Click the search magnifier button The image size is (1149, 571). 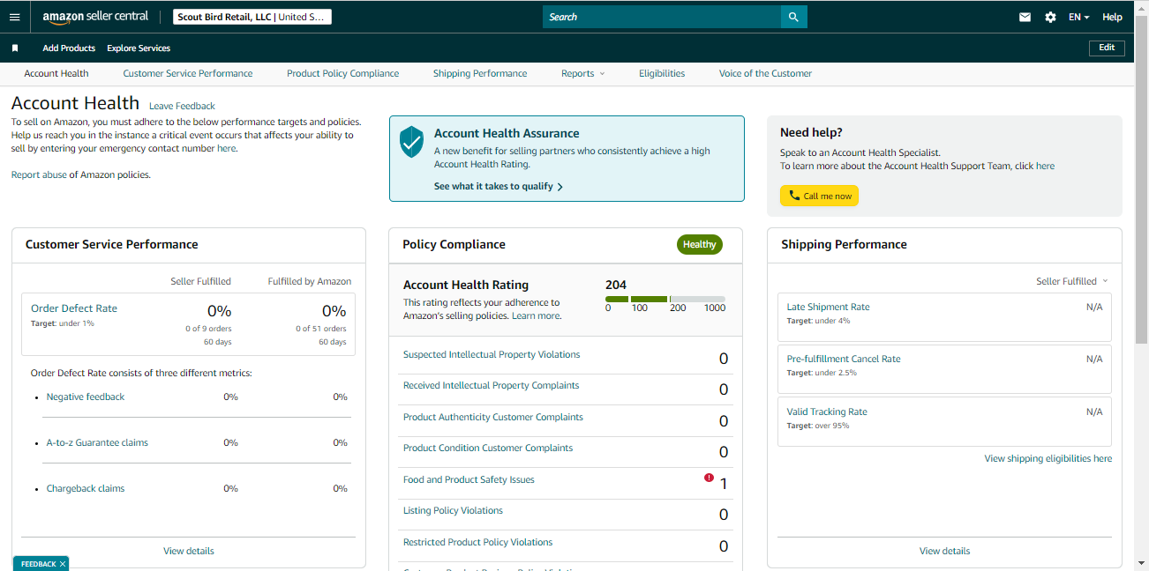point(793,17)
